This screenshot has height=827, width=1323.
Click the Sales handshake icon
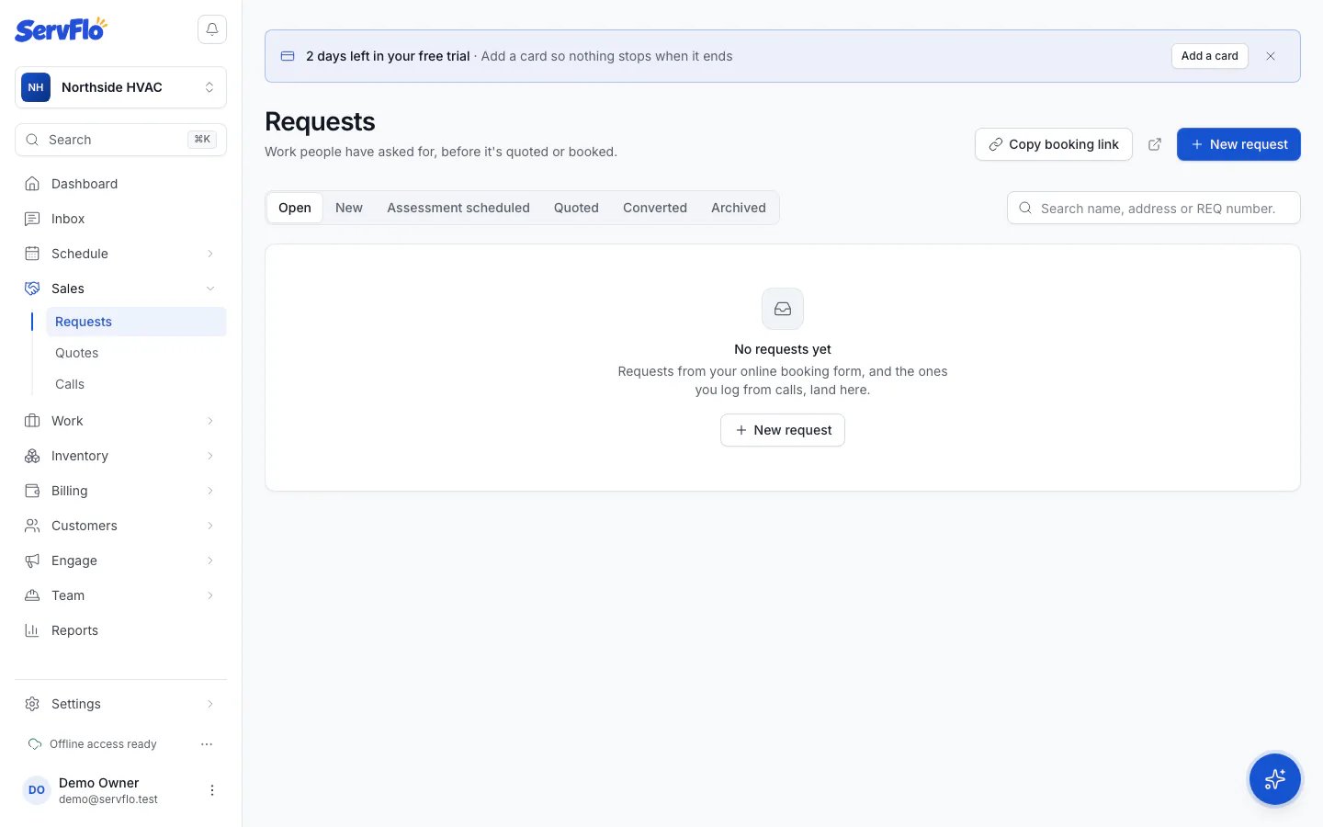32,289
